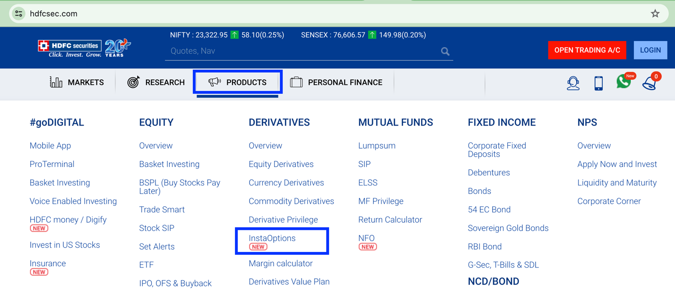Open the notifications bell icon
Screen dimensions: 675x293
click(x=649, y=83)
